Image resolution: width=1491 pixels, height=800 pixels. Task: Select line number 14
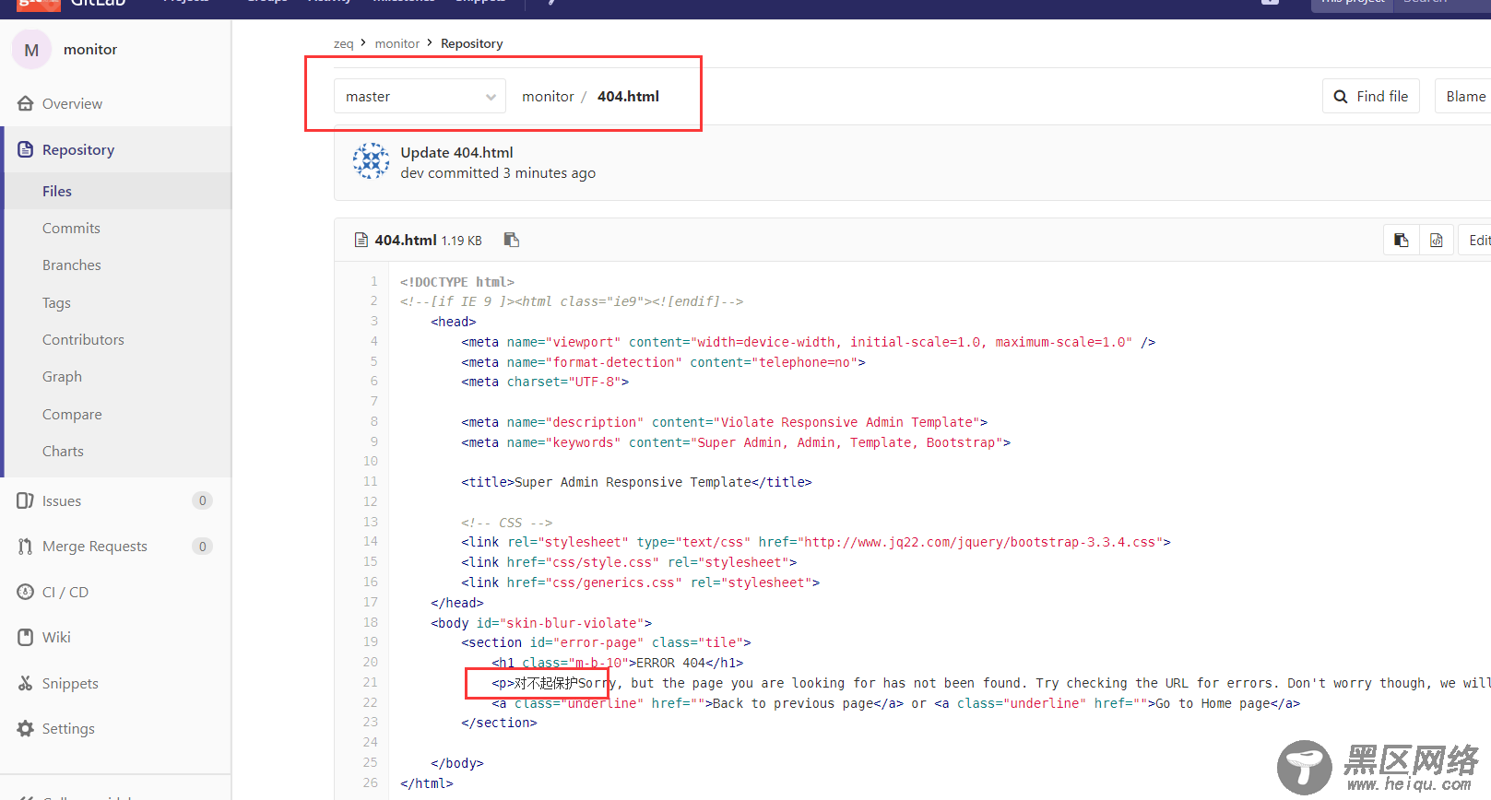371,541
